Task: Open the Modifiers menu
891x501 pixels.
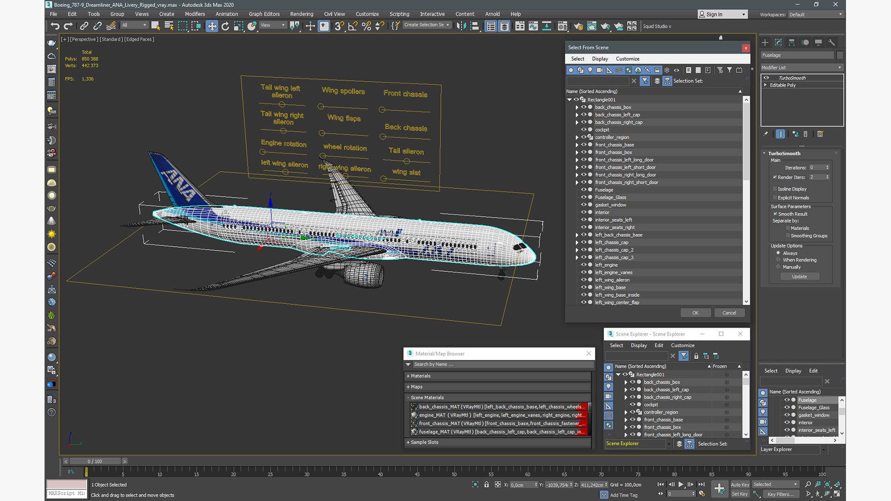Action: coord(195,14)
